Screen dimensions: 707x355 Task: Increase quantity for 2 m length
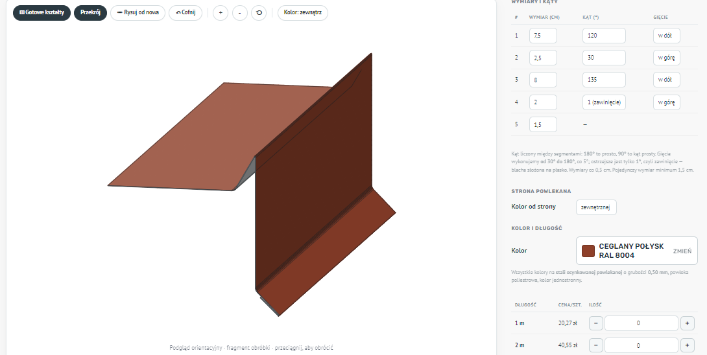tap(687, 345)
